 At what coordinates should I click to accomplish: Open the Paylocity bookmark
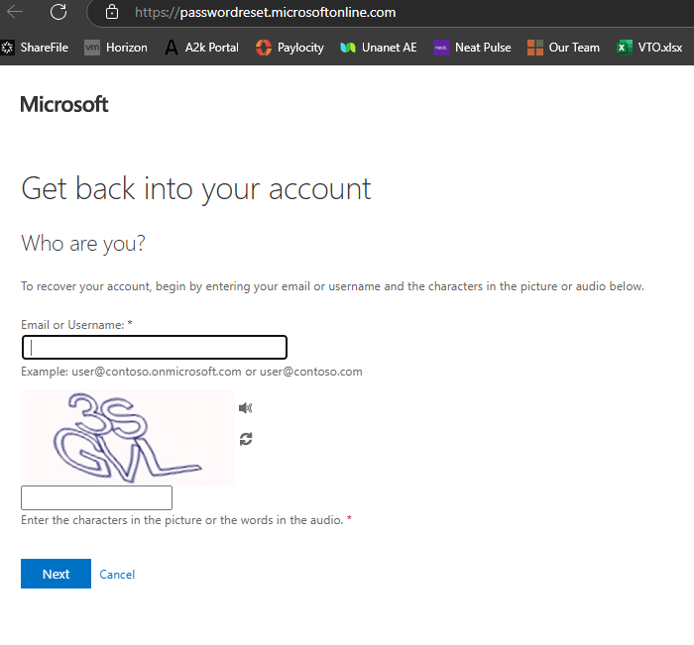tap(289, 48)
